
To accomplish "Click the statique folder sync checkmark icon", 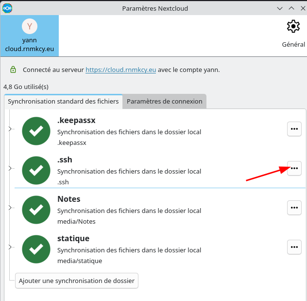I will 36,249.
